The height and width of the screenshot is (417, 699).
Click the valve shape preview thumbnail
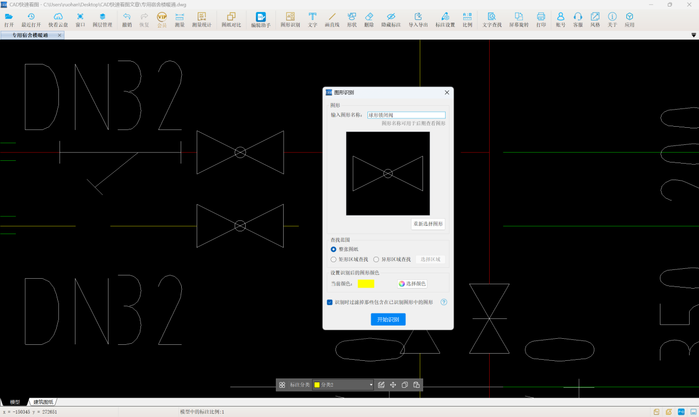388,174
